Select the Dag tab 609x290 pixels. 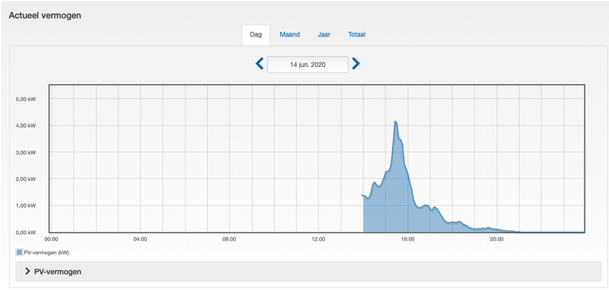(256, 34)
